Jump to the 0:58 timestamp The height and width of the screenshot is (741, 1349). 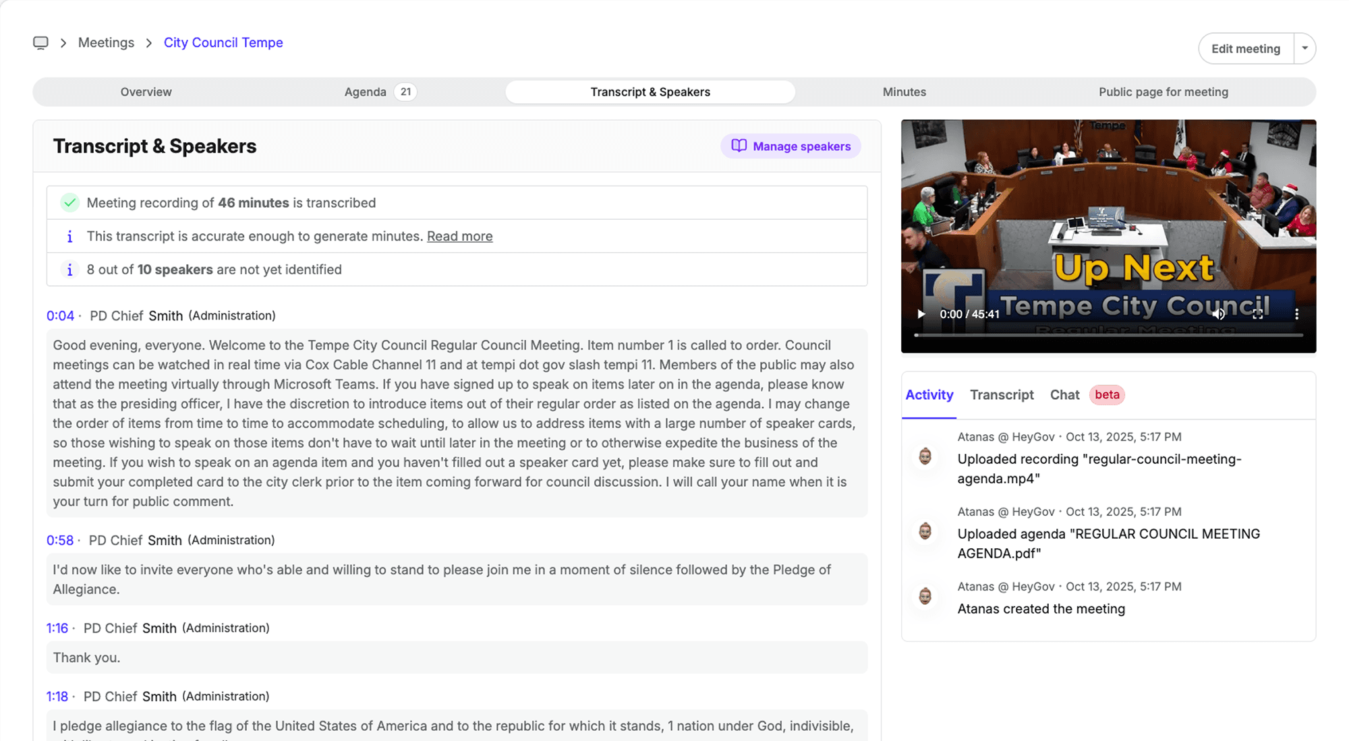[x=59, y=541]
